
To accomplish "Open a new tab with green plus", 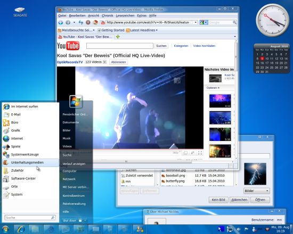I will click(x=118, y=37).
